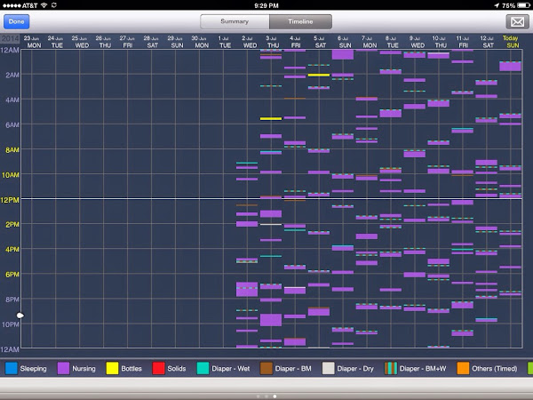Tap the location services arrow icon

click(x=497, y=5)
